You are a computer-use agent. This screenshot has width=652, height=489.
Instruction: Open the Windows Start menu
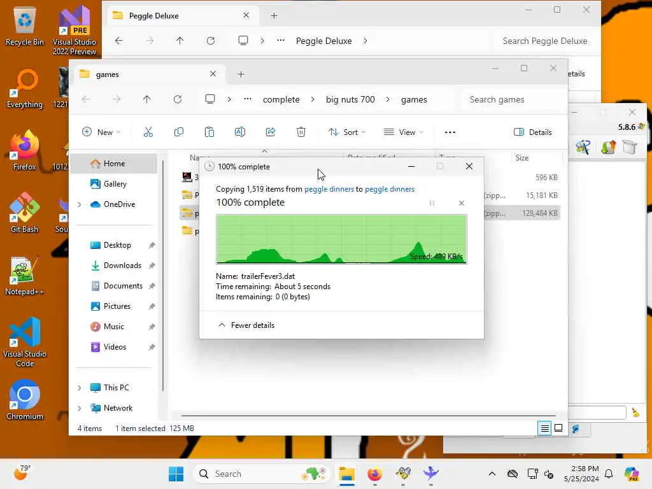(176, 474)
